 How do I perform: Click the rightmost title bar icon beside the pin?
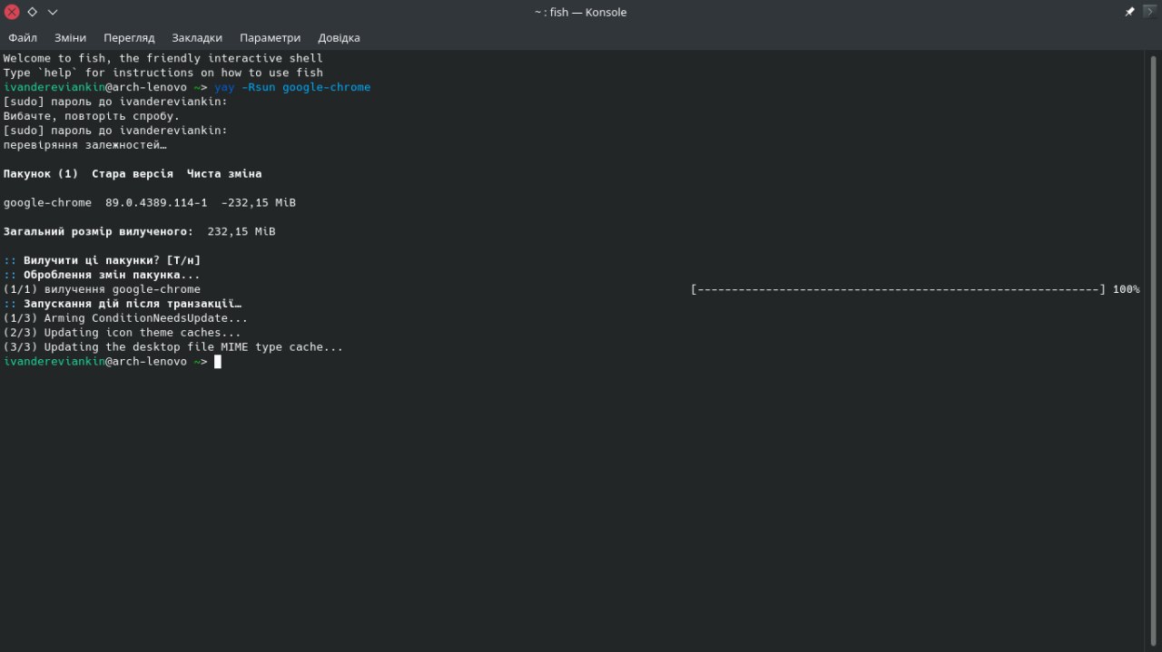[1149, 12]
